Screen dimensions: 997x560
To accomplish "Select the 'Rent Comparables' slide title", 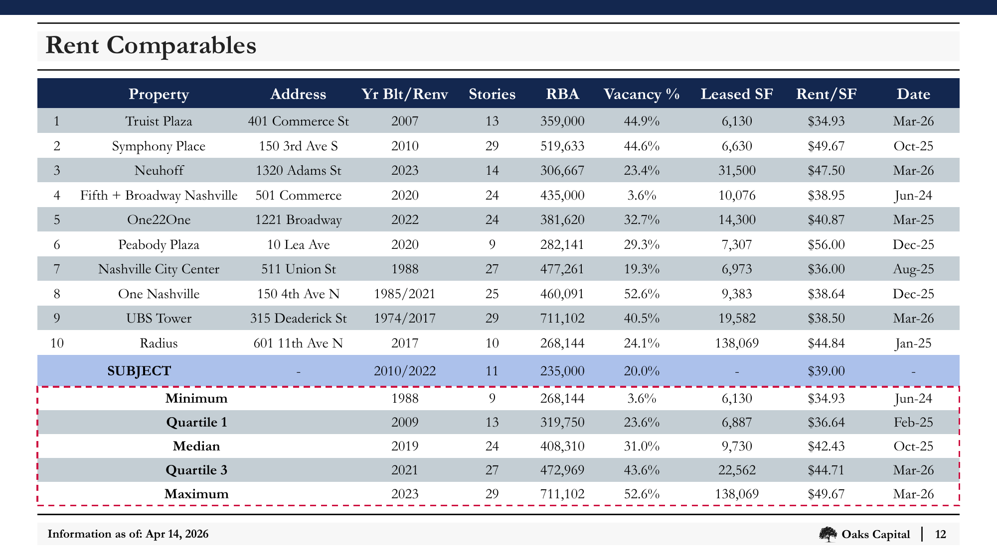I will pos(151,45).
